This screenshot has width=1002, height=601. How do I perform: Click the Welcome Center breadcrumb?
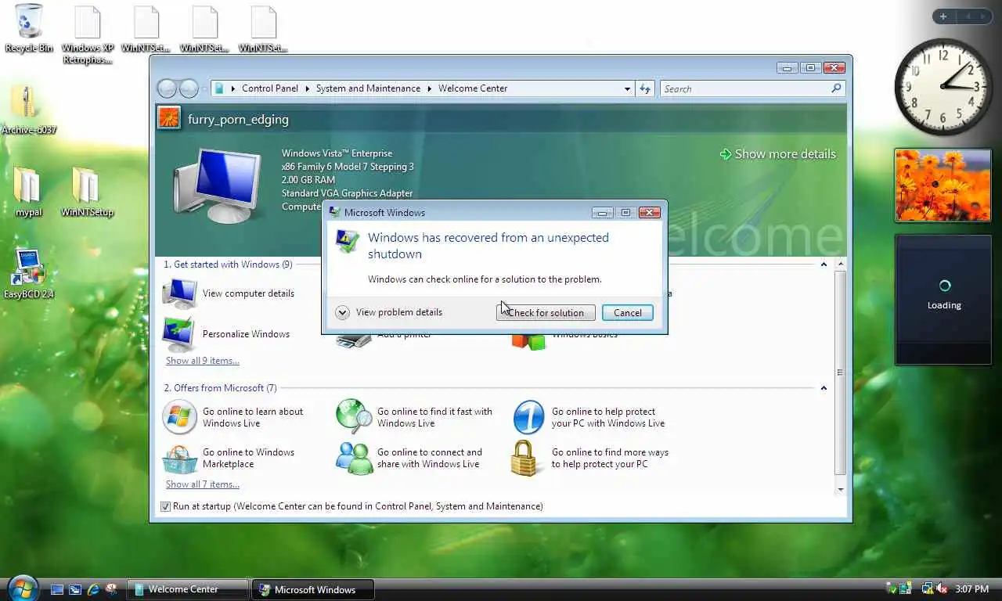click(x=473, y=88)
